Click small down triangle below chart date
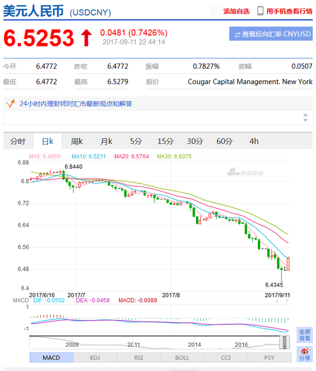316x371 pixels. click(287, 301)
